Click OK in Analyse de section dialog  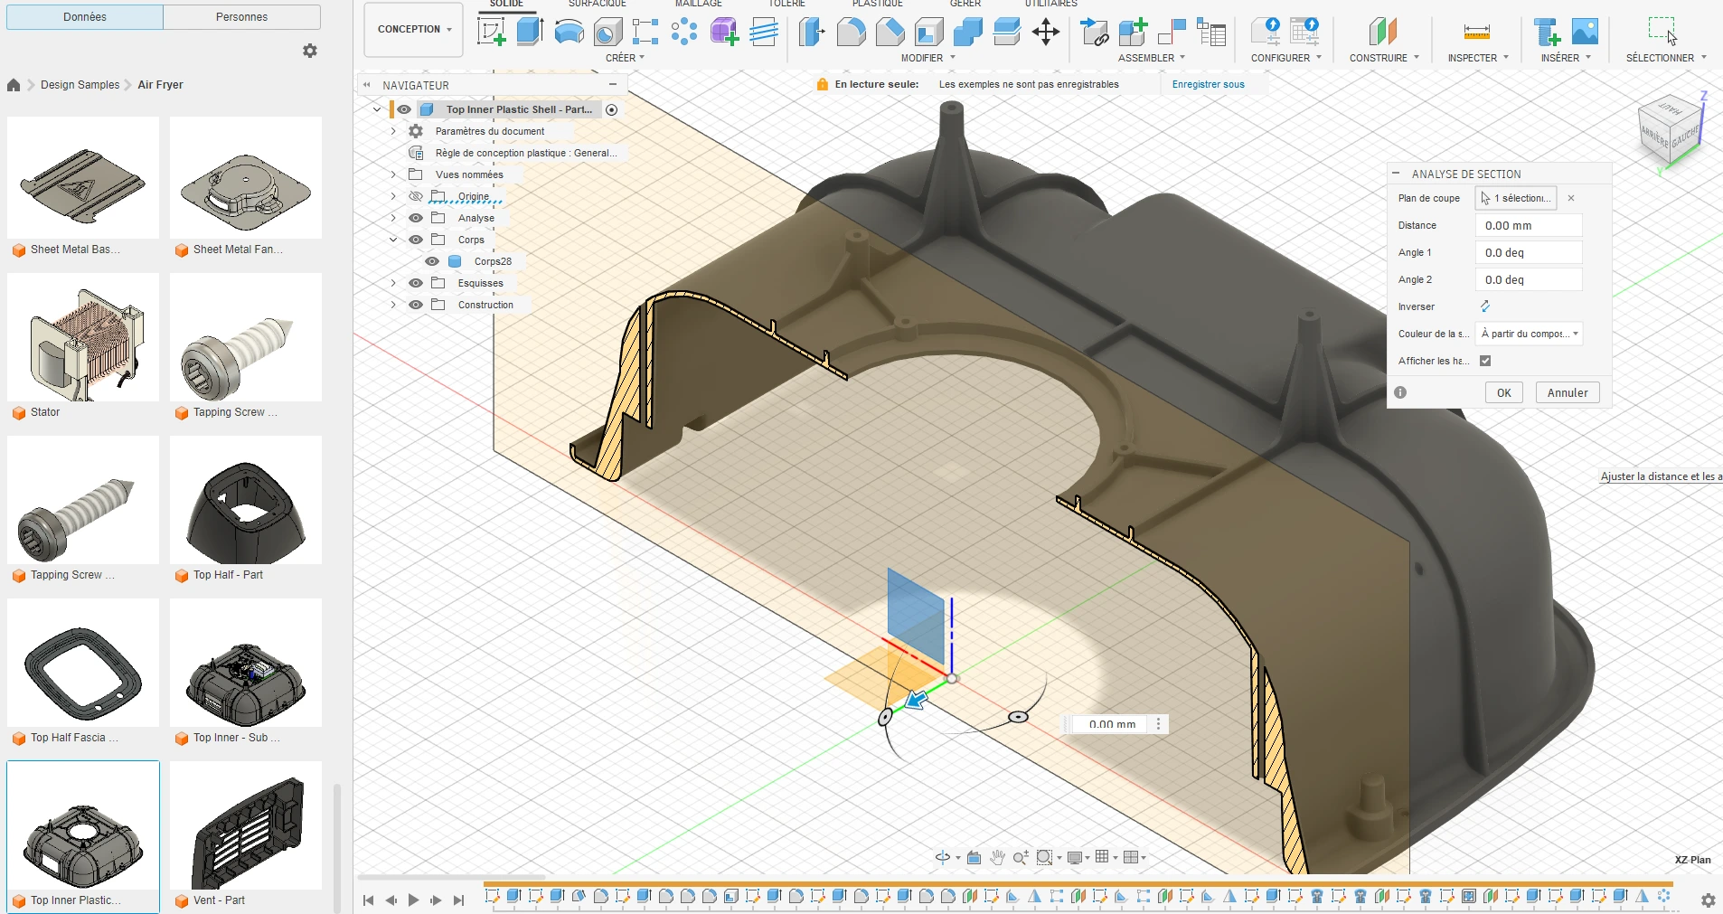[1503, 392]
